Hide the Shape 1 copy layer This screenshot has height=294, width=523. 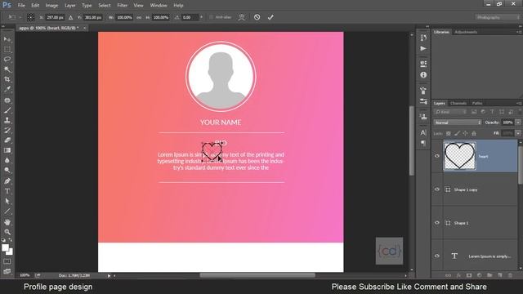click(437, 189)
